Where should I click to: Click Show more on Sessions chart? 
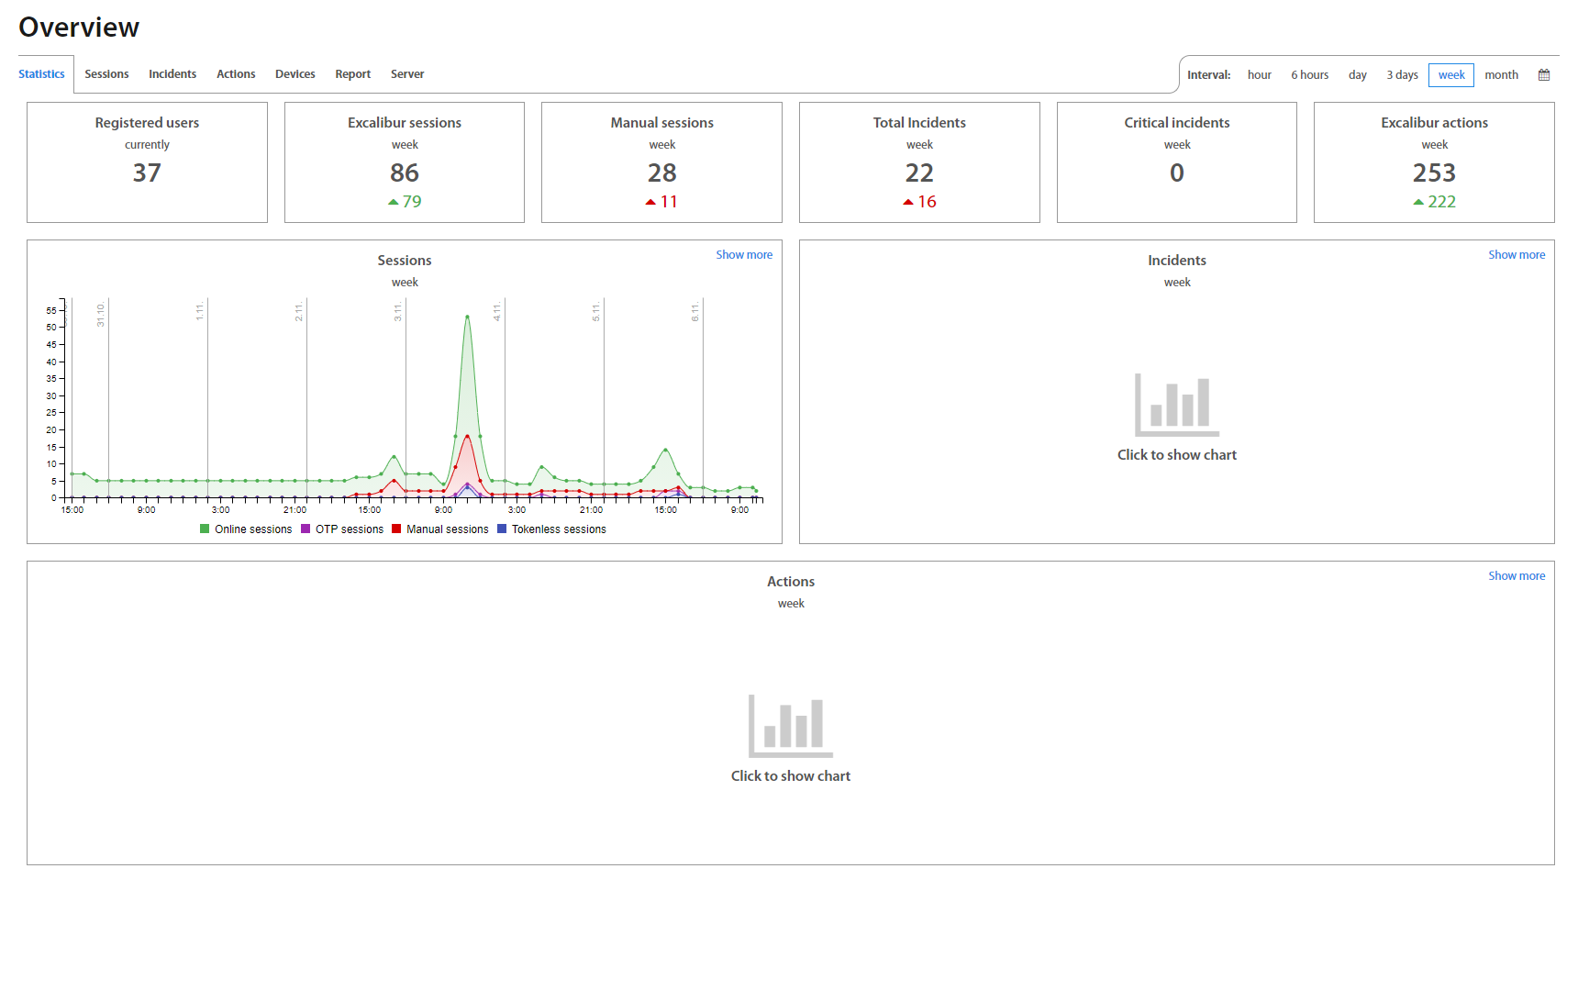coord(743,255)
